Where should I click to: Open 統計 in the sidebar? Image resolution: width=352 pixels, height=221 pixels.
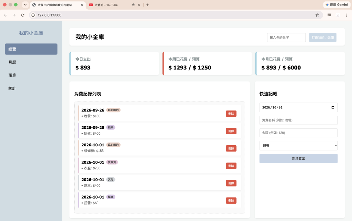click(31, 88)
